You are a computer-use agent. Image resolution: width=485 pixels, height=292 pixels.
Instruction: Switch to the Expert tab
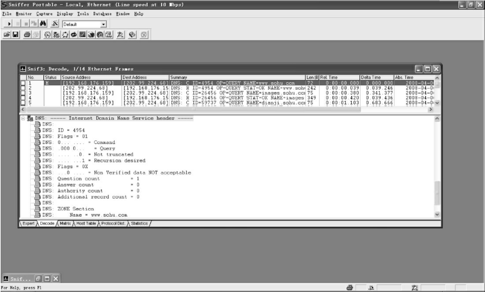(x=28, y=223)
